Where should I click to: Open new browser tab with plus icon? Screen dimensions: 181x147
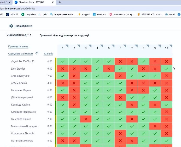point(60,2)
